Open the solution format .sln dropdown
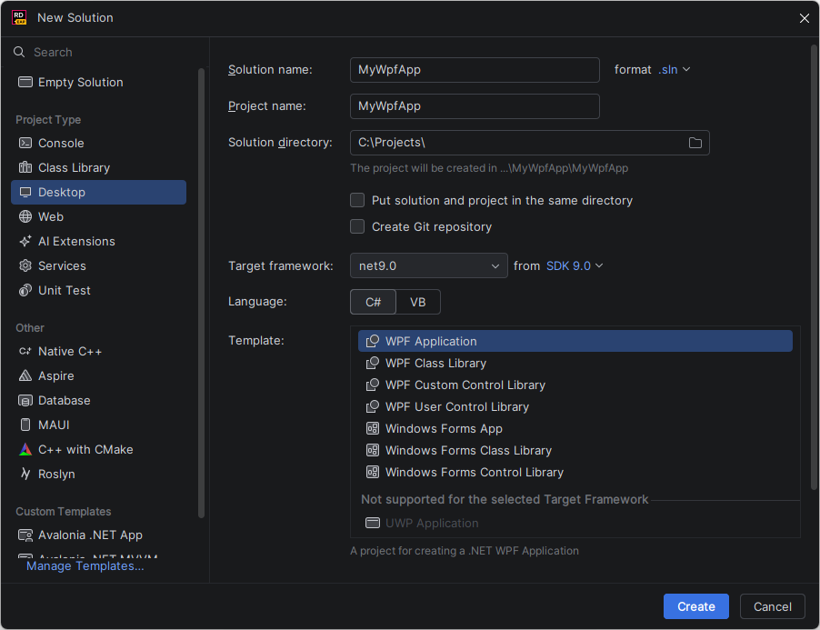 point(675,68)
